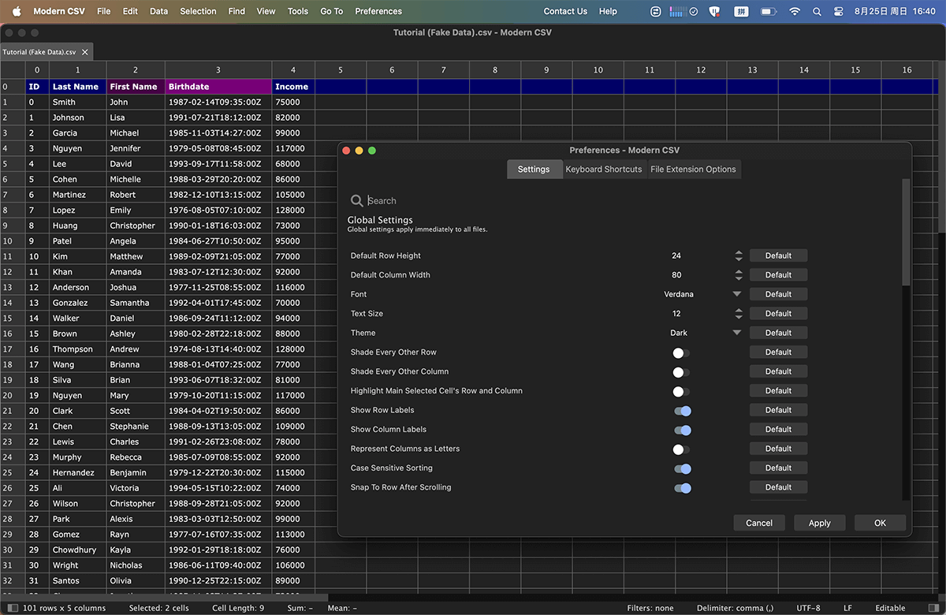
Task: Enable Represent Columns as Letters
Action: [681, 449]
